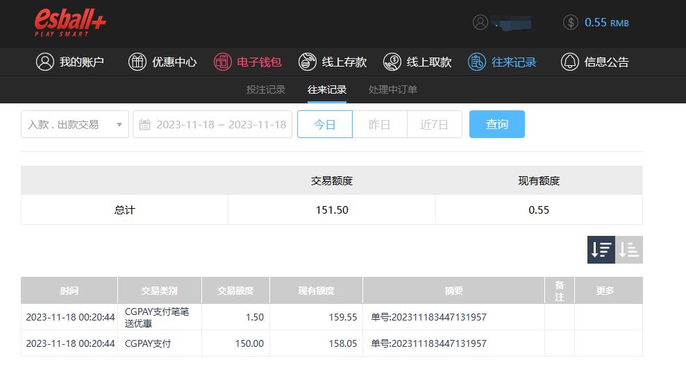The image size is (686, 367).
Task: Open 优惠中心 menu
Action: 162,62
